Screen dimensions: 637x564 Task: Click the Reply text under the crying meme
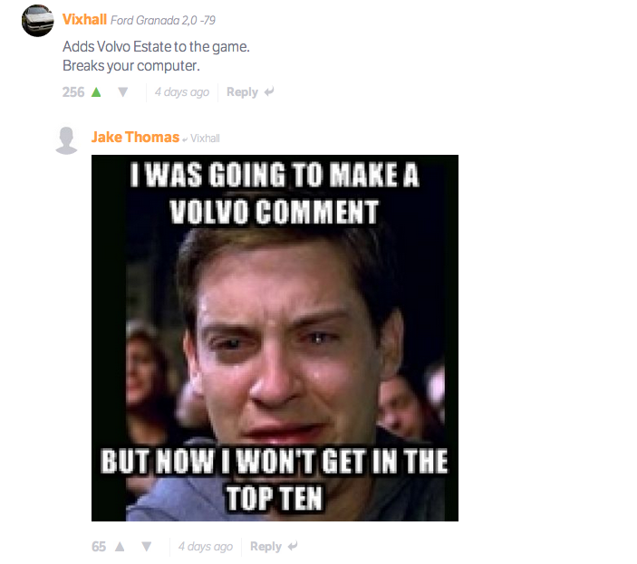(x=265, y=547)
